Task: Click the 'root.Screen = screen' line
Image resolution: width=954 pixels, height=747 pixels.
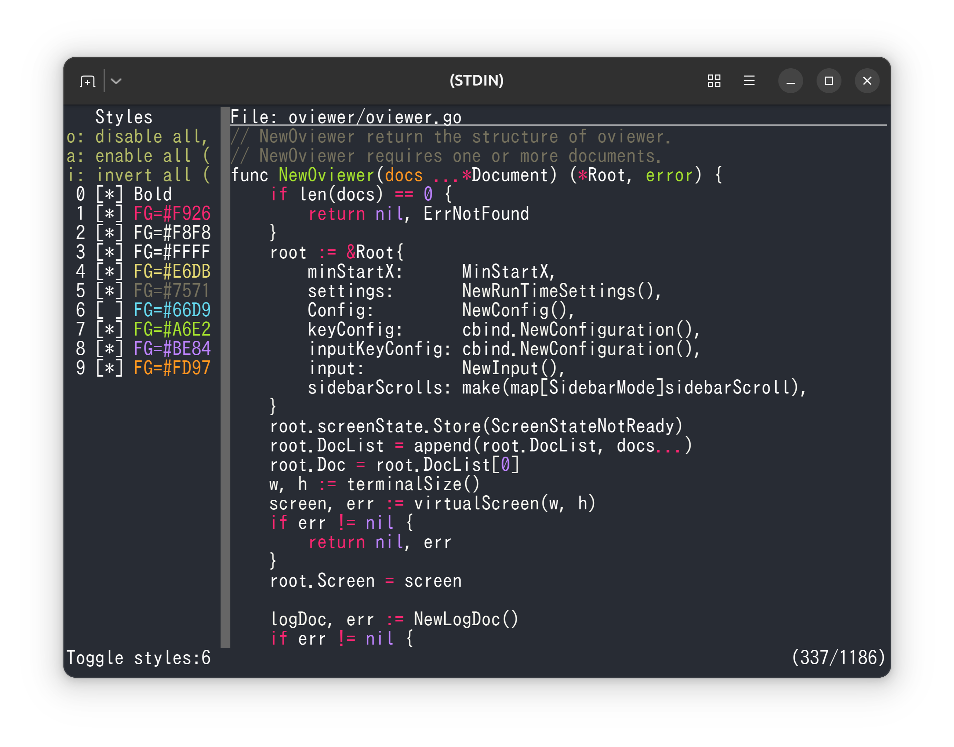Action: pos(366,580)
